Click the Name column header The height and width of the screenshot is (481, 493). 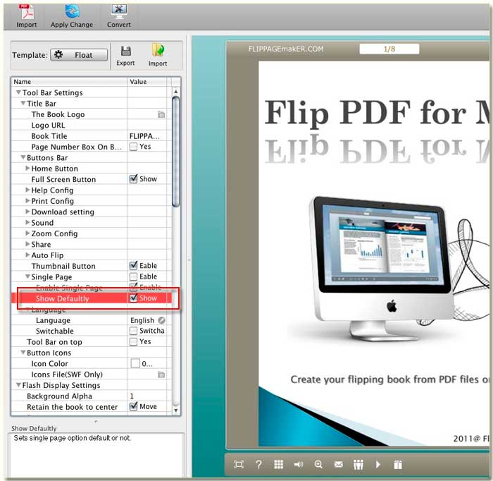pos(69,82)
